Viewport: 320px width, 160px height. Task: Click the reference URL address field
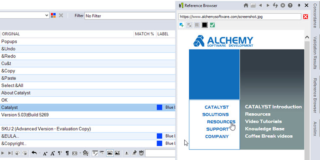point(240,17)
